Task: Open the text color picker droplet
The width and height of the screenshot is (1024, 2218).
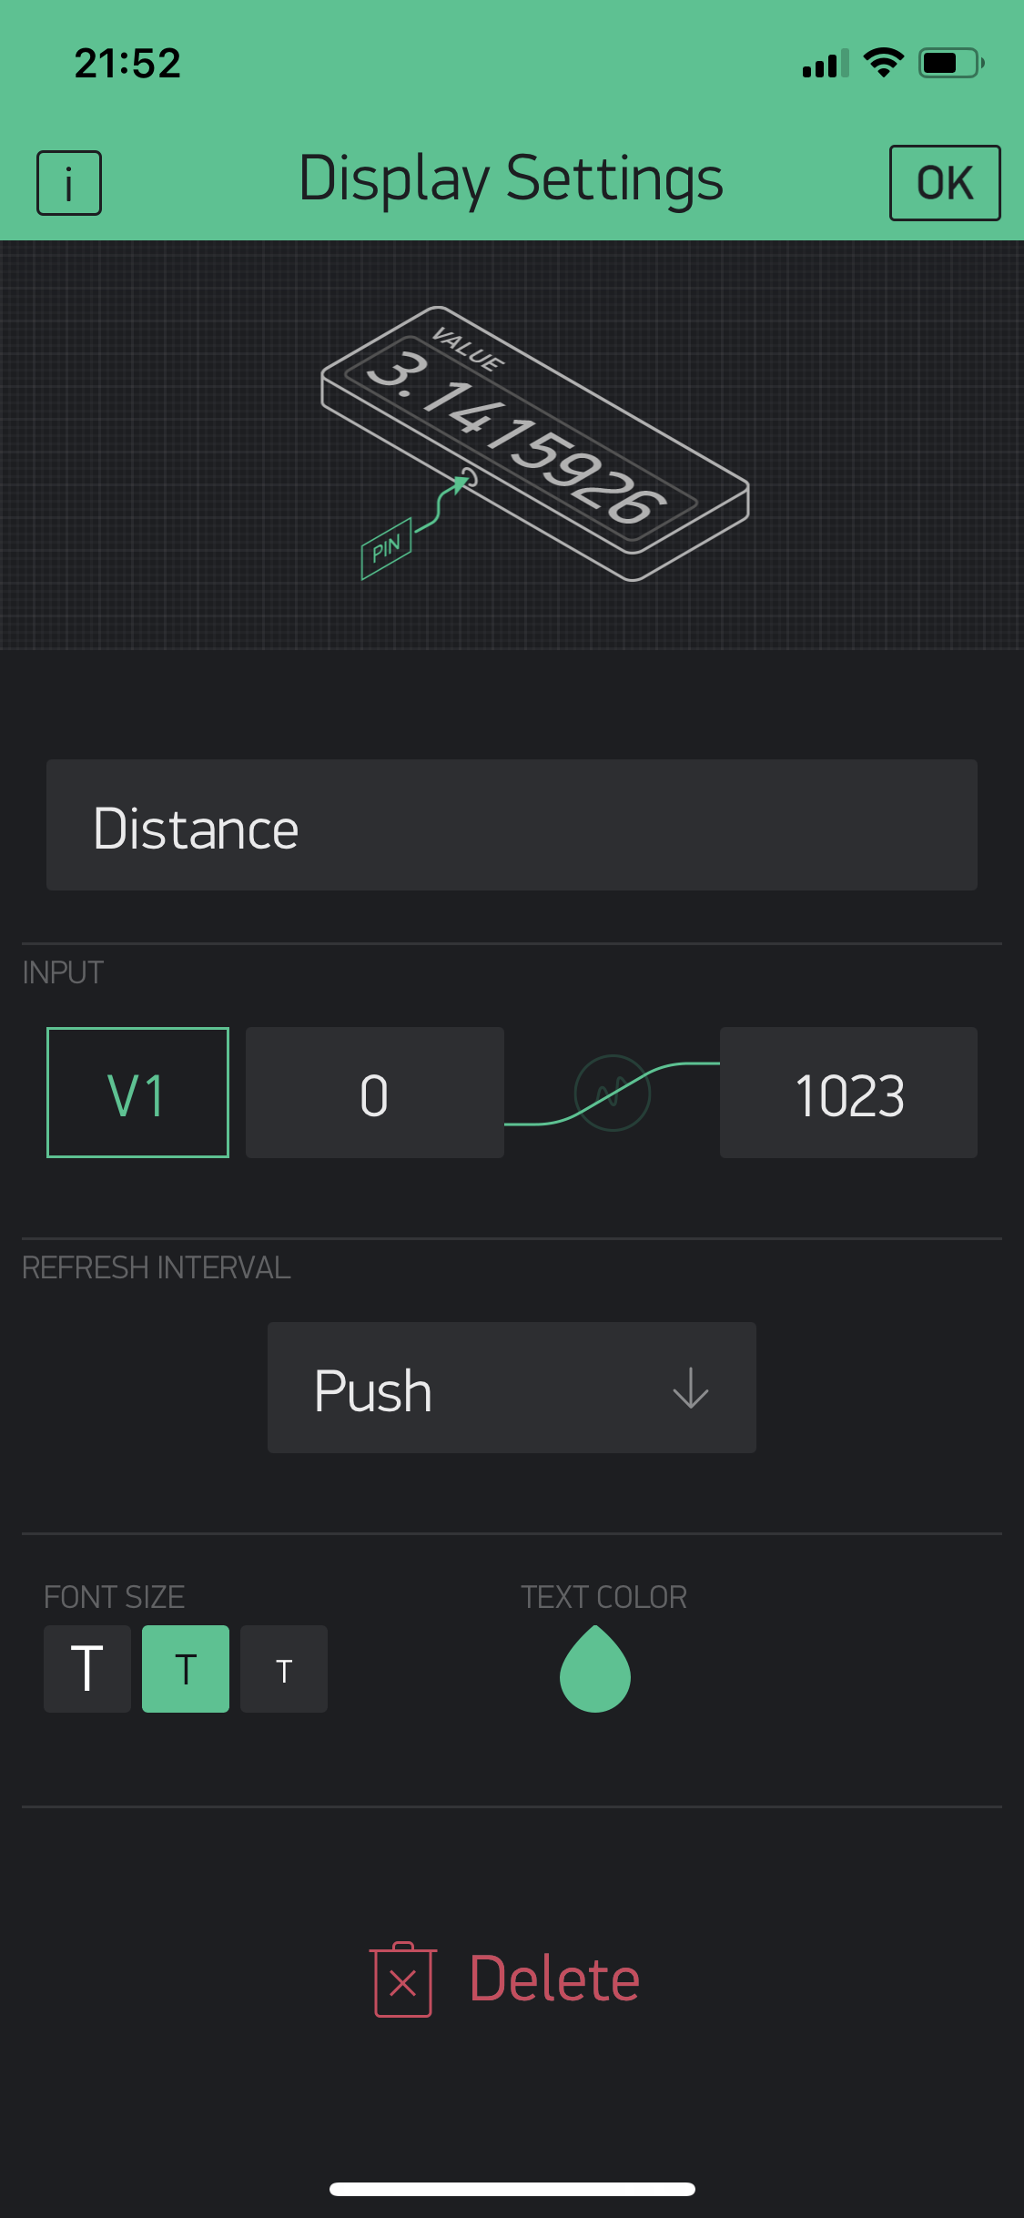Action: point(595,1670)
